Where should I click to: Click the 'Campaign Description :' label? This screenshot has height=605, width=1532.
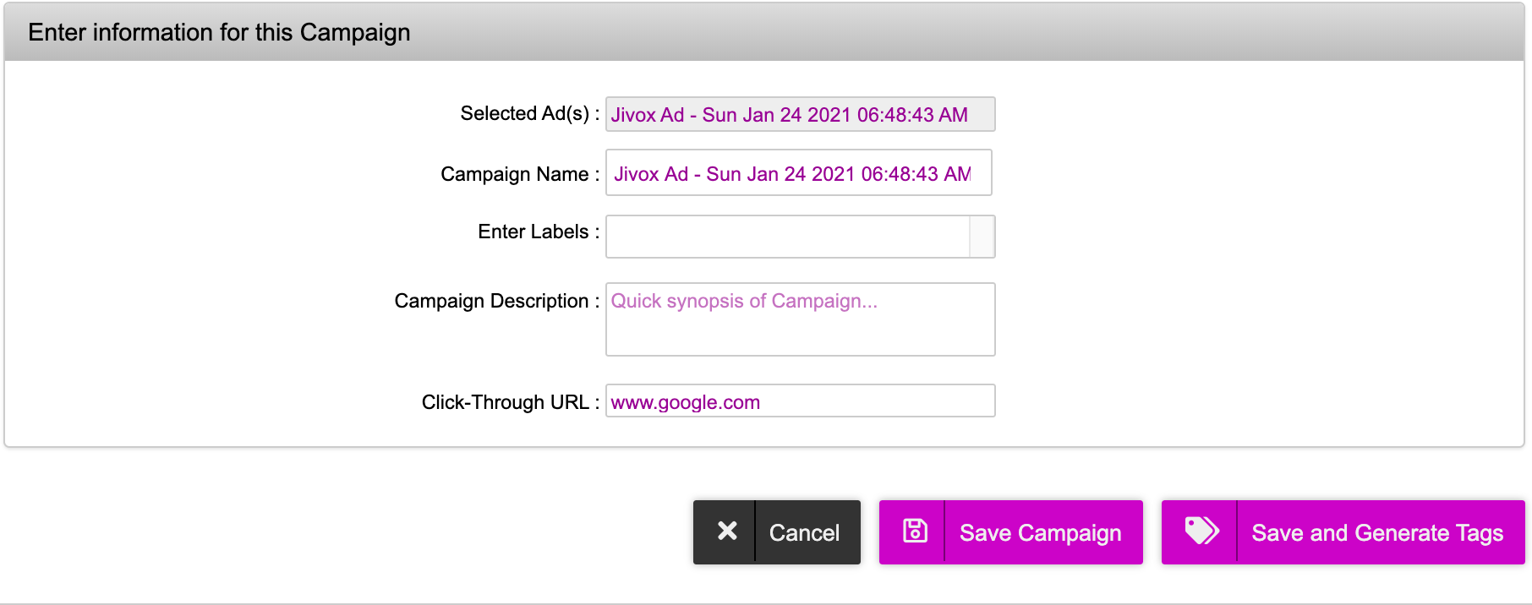click(497, 301)
